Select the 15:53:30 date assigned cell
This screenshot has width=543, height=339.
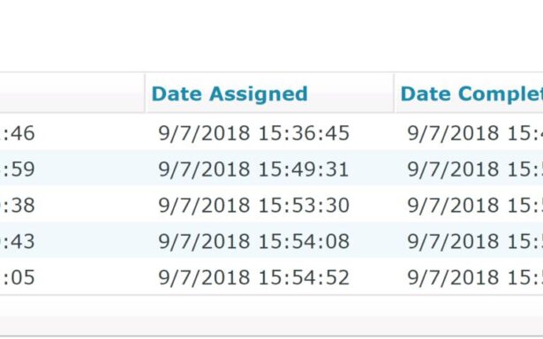tap(253, 205)
